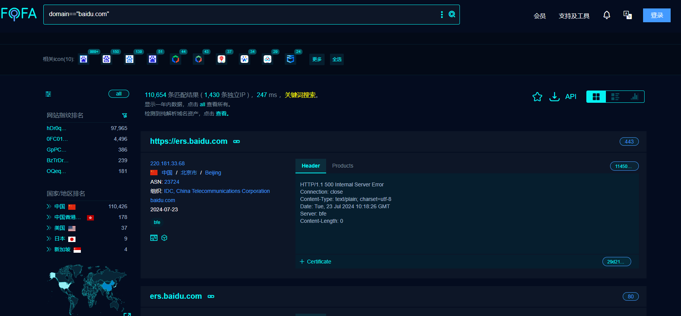Screen dimensions: 681x316
Task: Select the related icon with 999+ badge
Action: pos(84,59)
